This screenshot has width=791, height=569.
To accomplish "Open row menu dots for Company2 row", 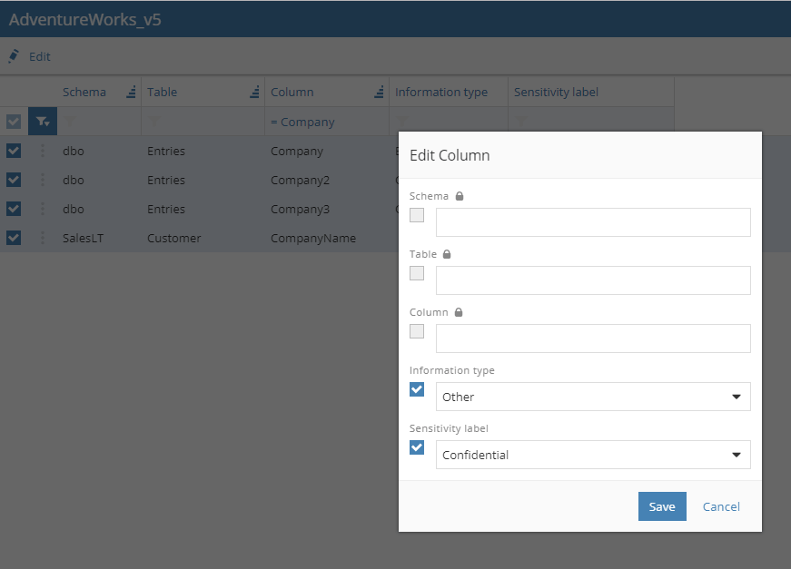I will 43,180.
